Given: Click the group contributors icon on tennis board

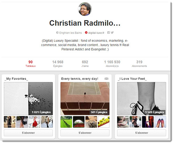Looking at the screenshot, I should 106,78.
